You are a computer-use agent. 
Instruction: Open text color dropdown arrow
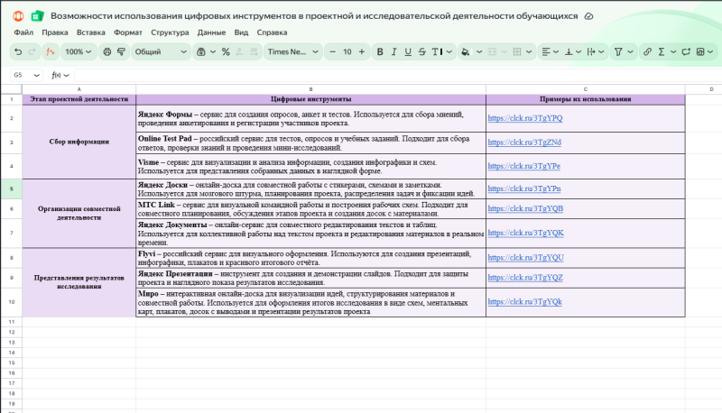pos(449,52)
